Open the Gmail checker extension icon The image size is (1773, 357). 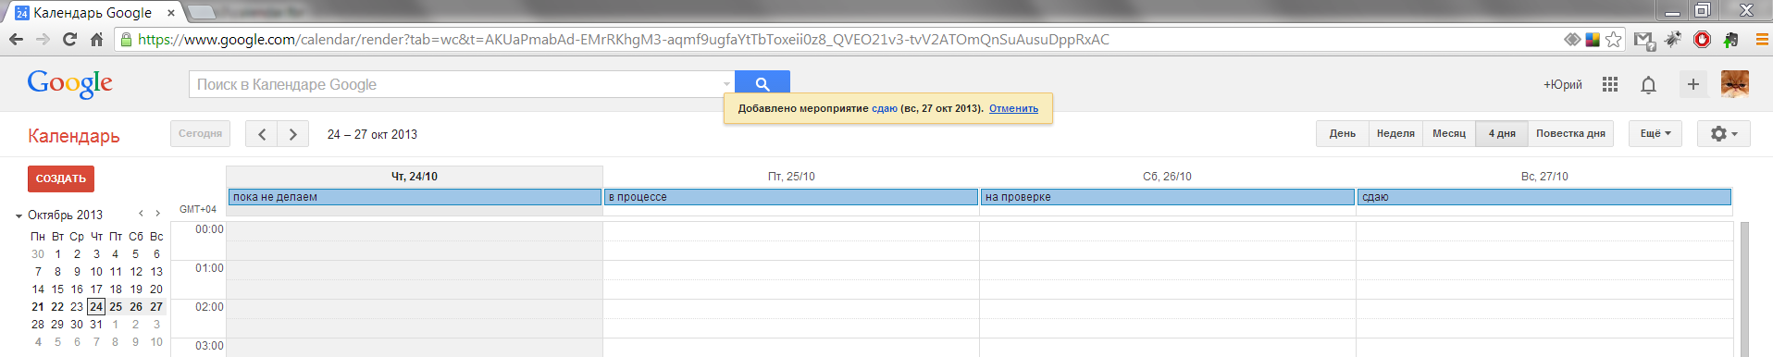click(1644, 40)
